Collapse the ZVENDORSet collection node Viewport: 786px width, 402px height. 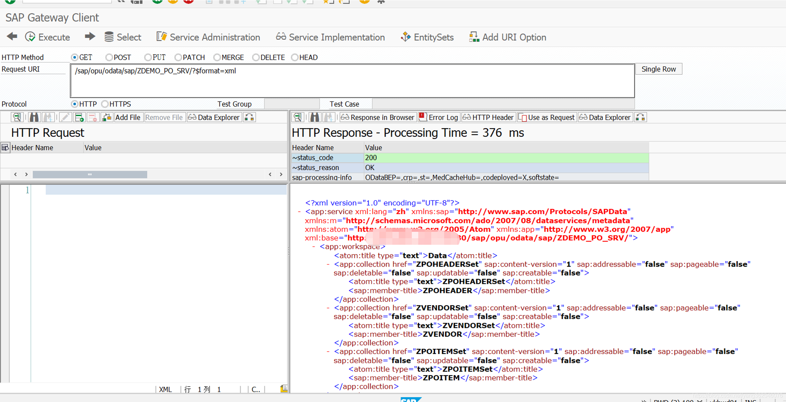(x=328, y=308)
